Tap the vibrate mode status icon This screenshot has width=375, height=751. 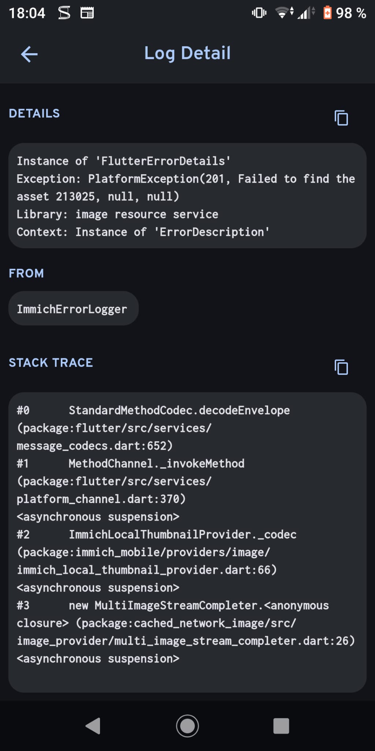[x=259, y=13]
